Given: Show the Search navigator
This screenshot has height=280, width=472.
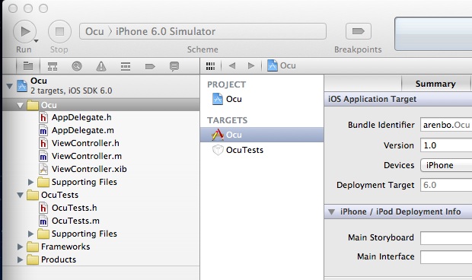Looking at the screenshot, I should (x=77, y=66).
